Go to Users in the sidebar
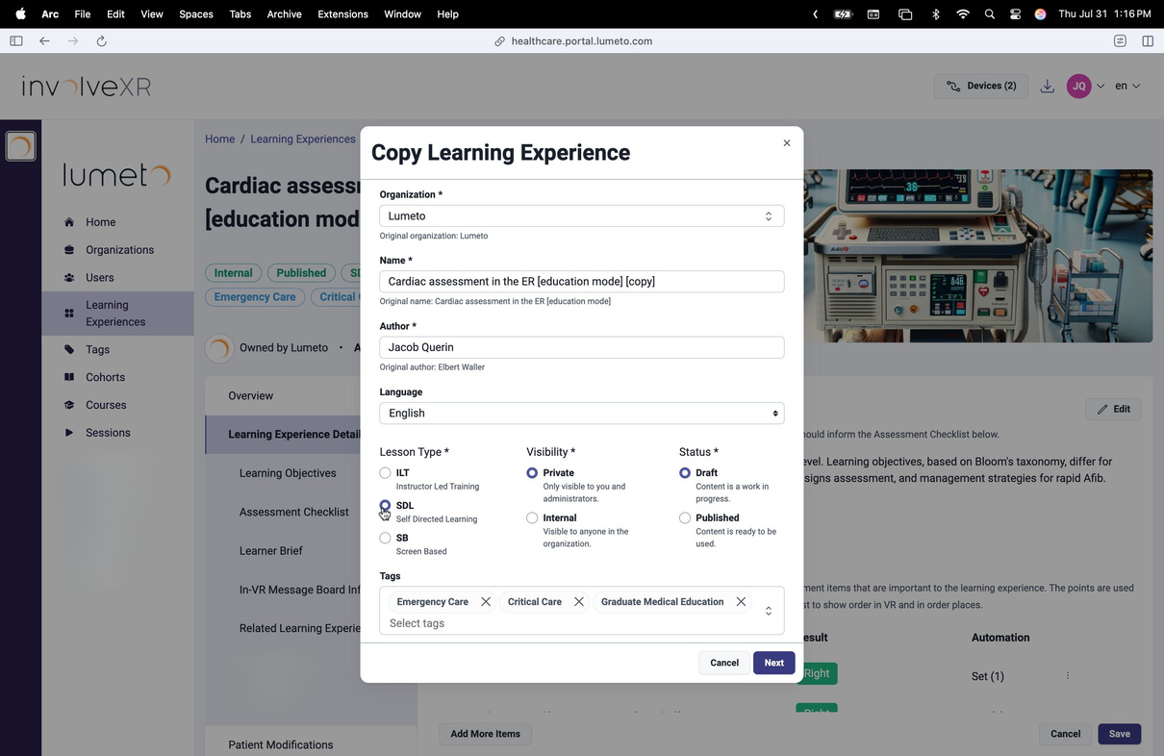This screenshot has width=1164, height=756. (99, 278)
